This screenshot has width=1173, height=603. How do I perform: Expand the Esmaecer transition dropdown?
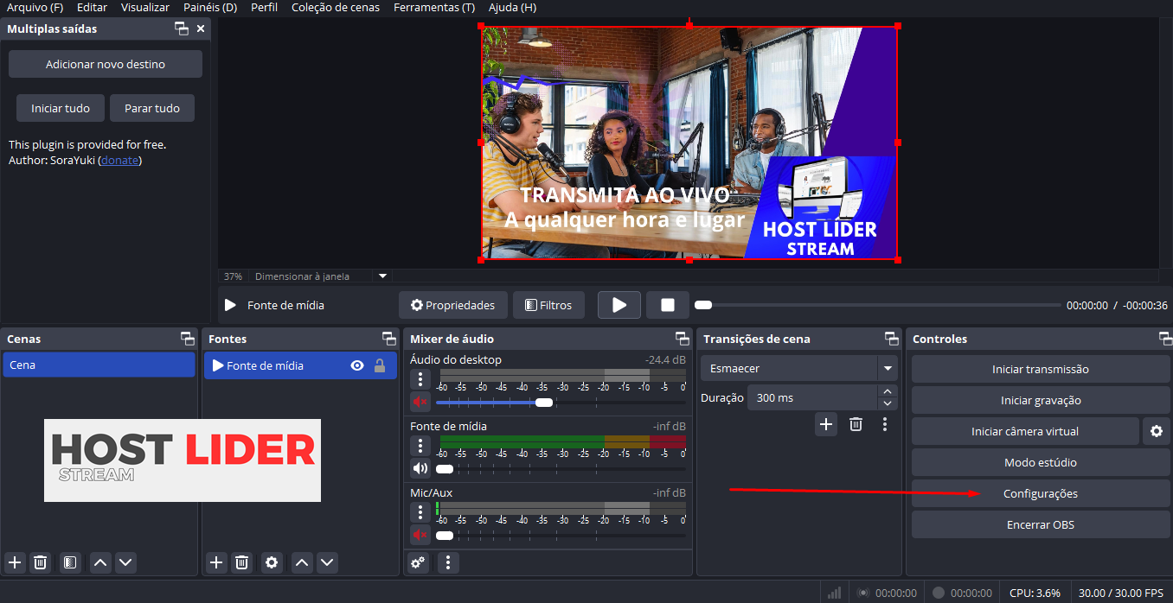887,369
